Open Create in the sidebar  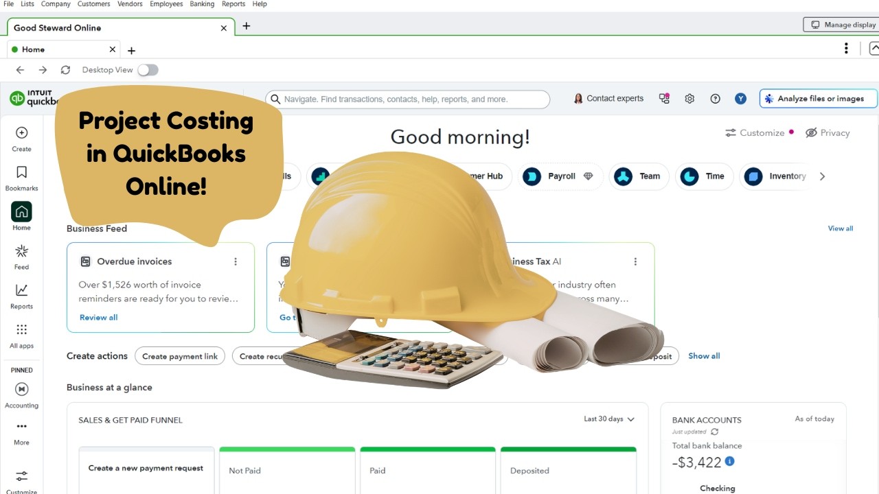[21, 139]
